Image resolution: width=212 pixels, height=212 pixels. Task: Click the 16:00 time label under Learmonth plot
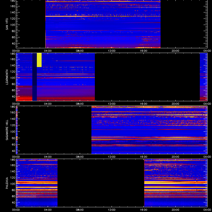point(144,104)
